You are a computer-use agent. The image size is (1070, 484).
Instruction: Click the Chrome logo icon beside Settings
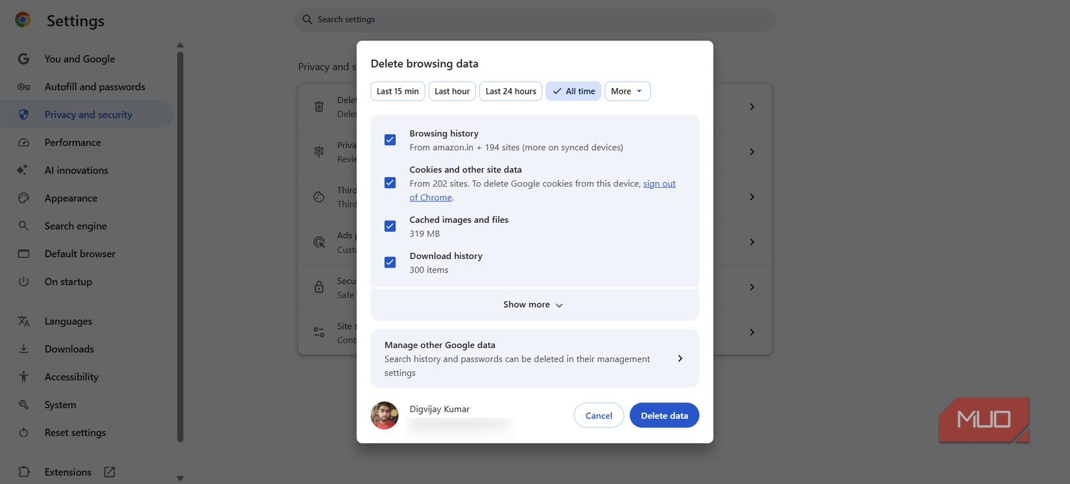pos(23,20)
